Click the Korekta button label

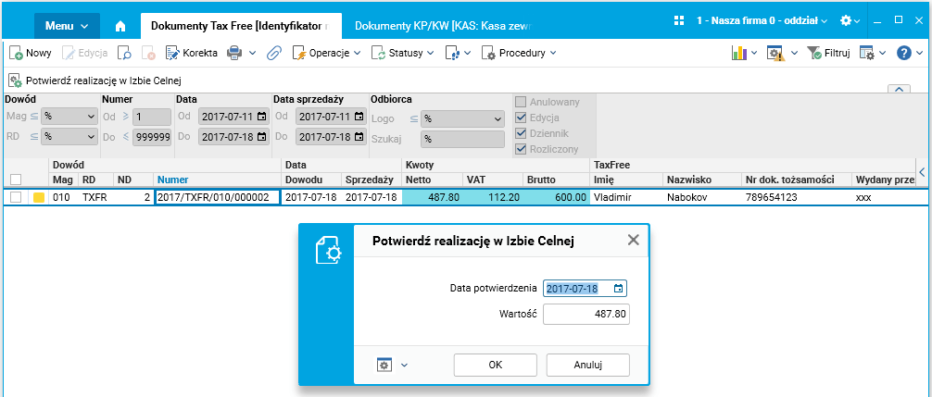(x=200, y=53)
